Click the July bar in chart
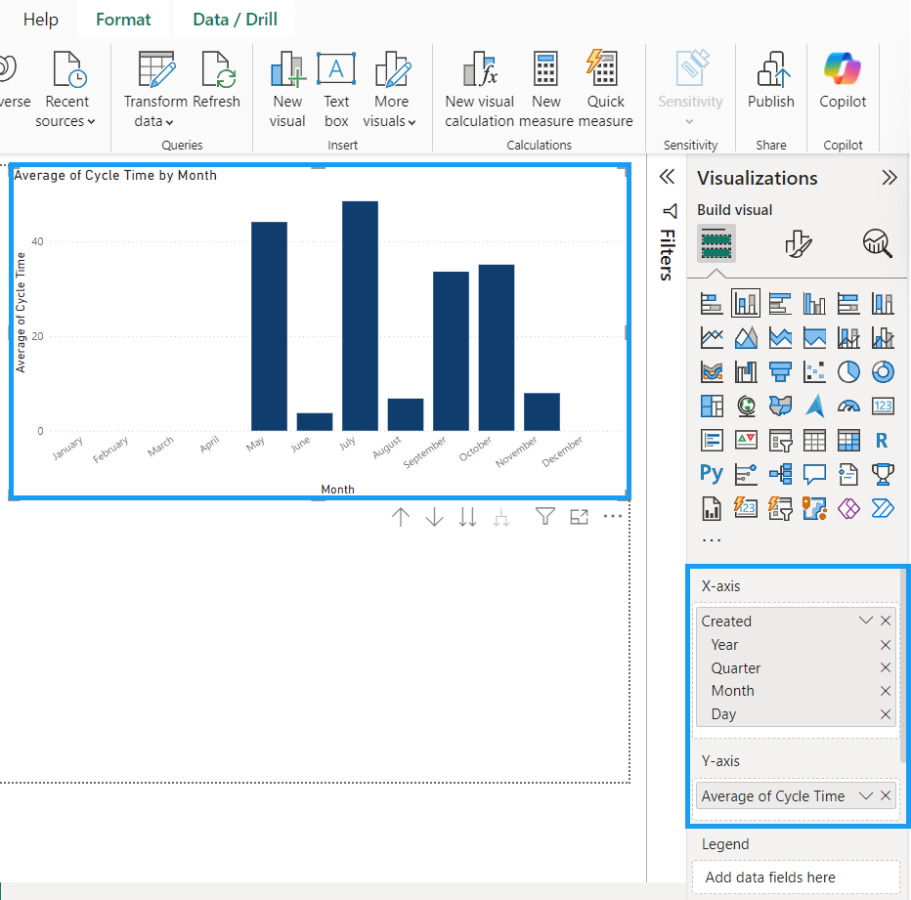Image resolution: width=911 pixels, height=900 pixels. pyautogui.click(x=360, y=316)
